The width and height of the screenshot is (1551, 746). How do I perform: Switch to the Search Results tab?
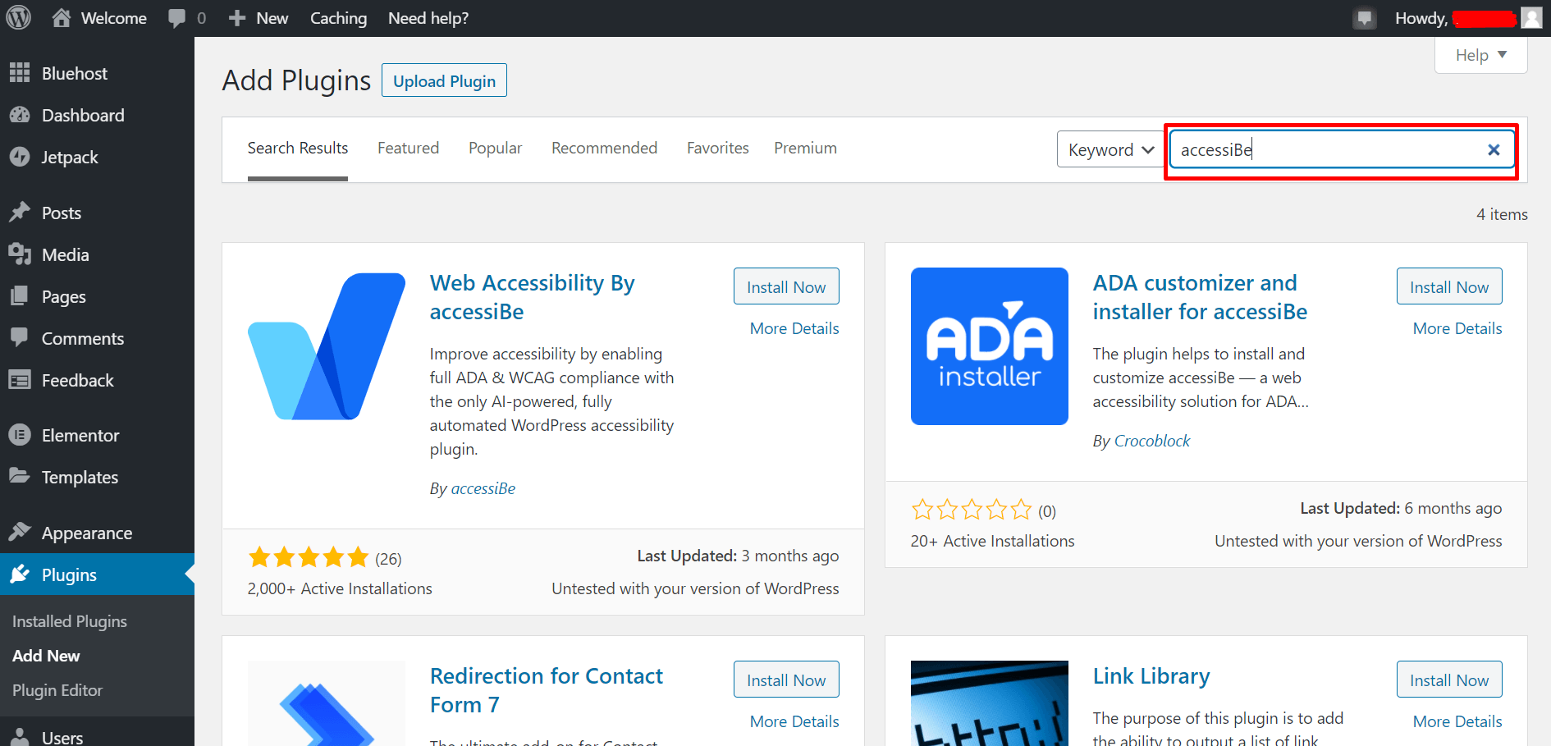point(298,148)
